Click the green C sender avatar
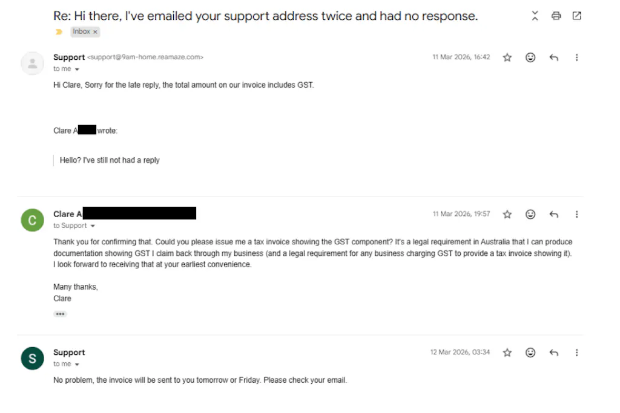The image size is (620, 413). pos(32,220)
